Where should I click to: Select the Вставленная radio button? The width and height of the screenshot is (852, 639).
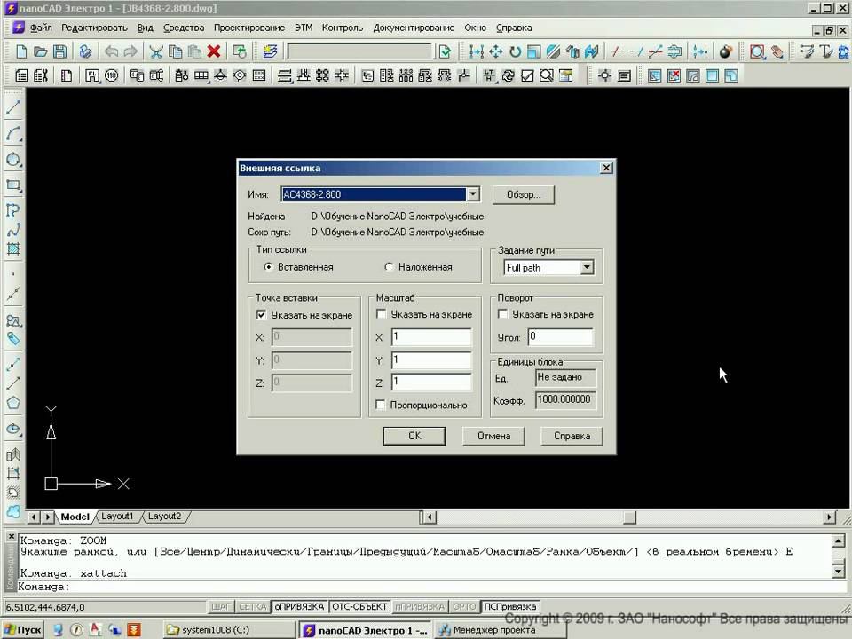pos(268,267)
